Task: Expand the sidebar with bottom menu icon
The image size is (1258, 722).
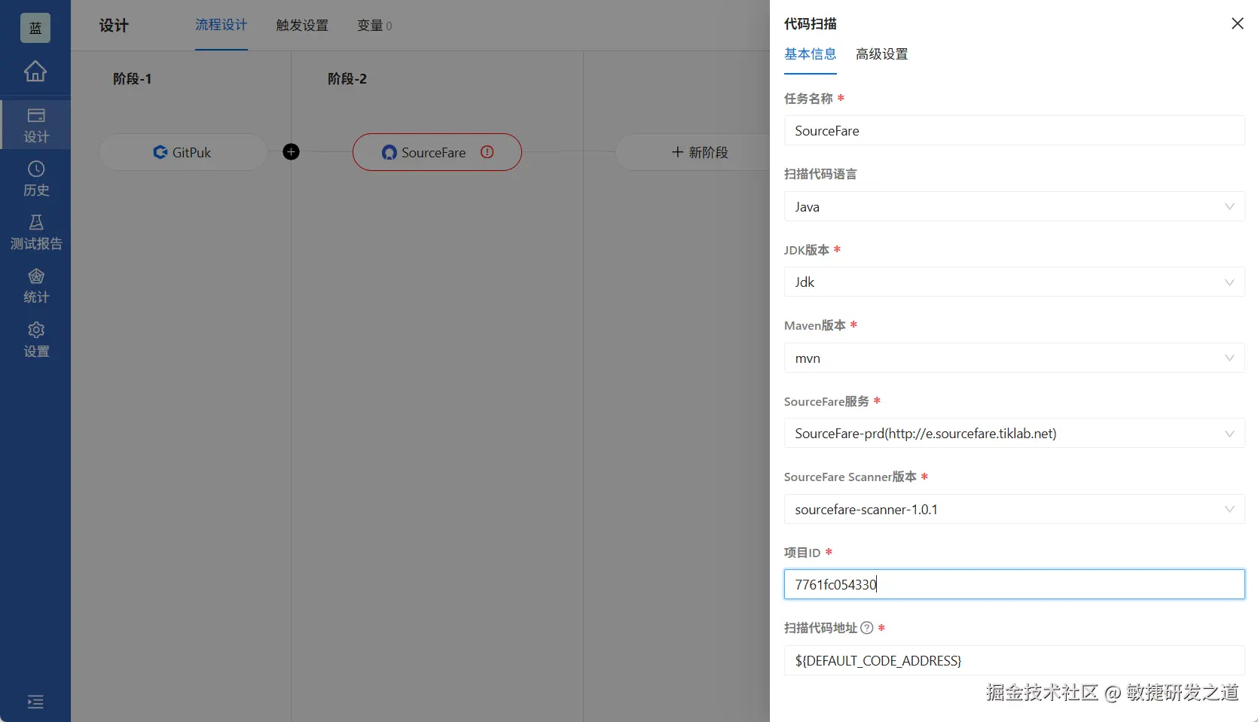Action: [35, 702]
